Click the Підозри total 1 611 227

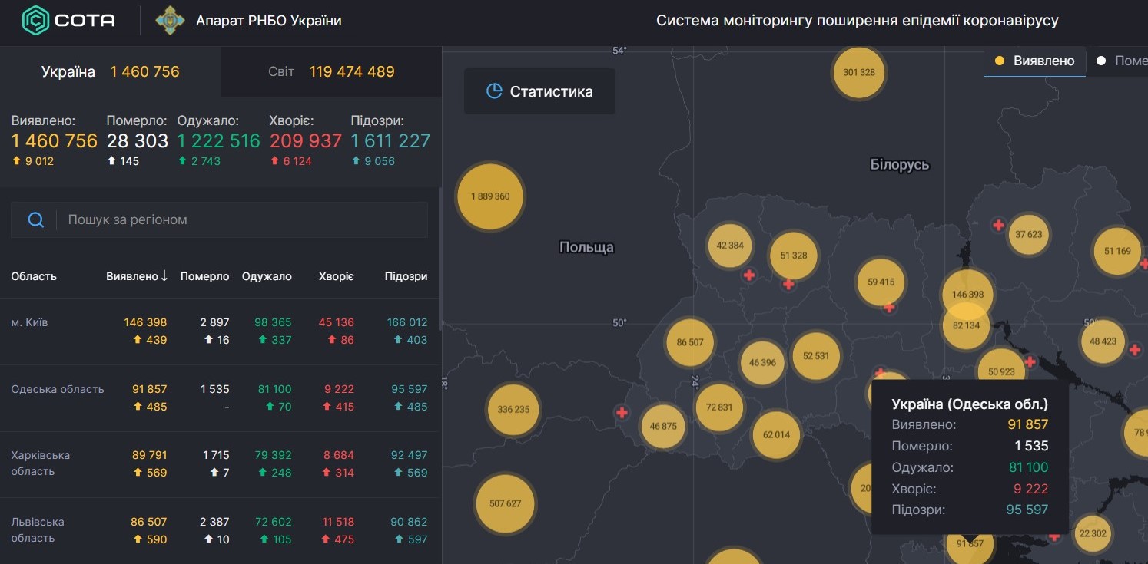390,141
